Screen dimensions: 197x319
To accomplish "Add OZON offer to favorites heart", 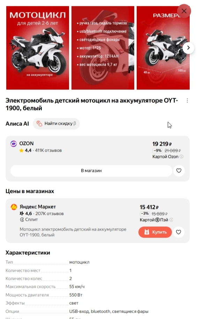I will [179, 171].
